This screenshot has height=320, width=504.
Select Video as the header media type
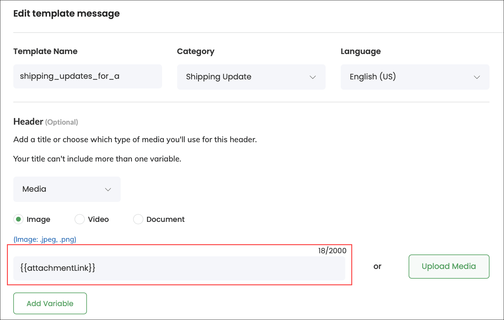(x=79, y=219)
